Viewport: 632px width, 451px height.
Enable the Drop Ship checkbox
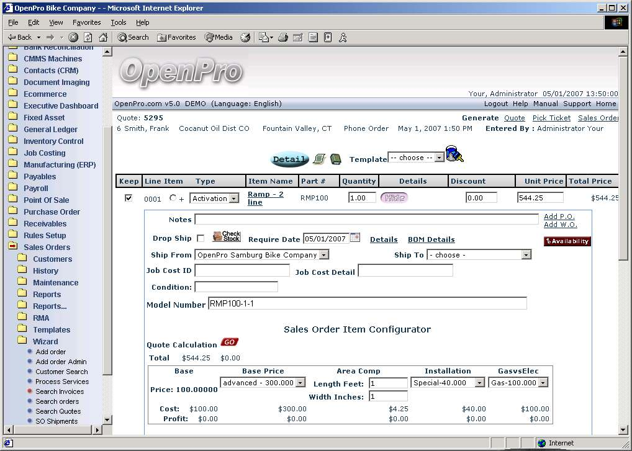click(x=201, y=239)
